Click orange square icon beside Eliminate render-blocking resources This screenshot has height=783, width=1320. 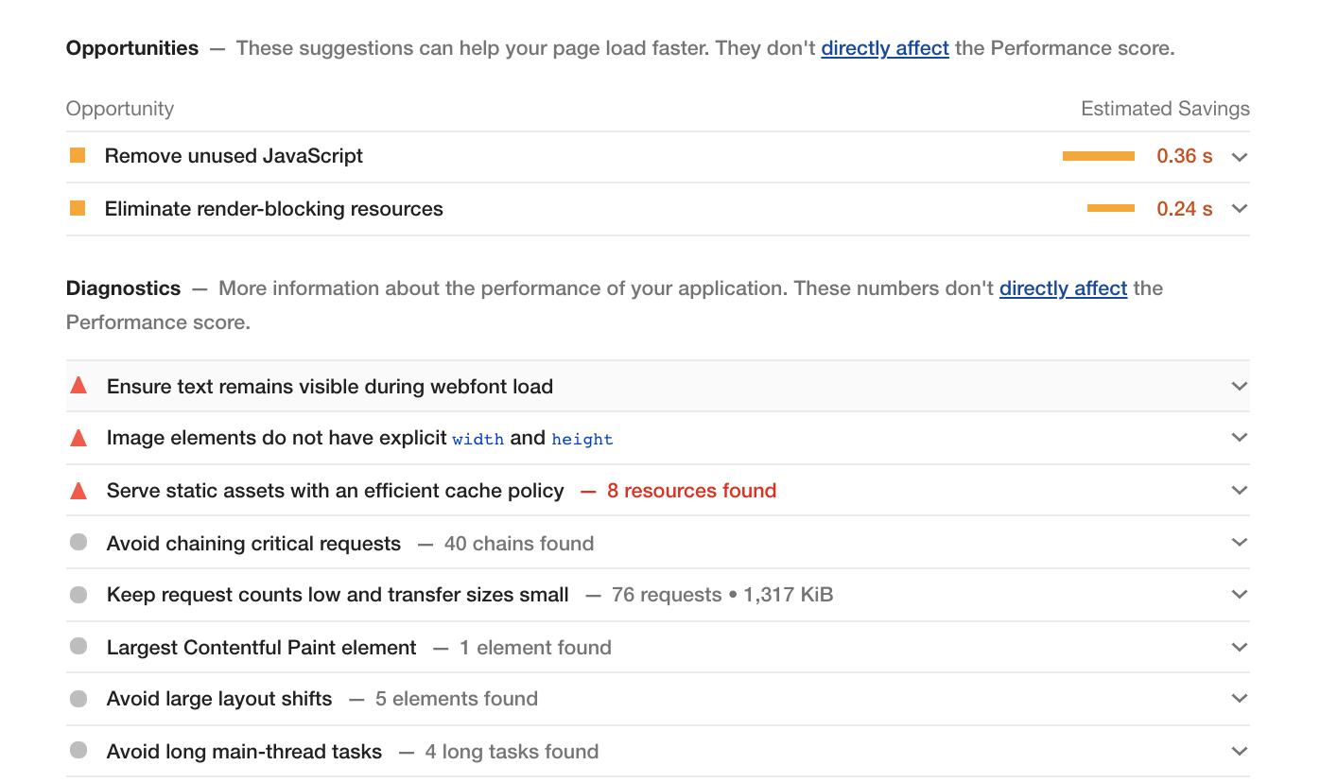pos(78,208)
